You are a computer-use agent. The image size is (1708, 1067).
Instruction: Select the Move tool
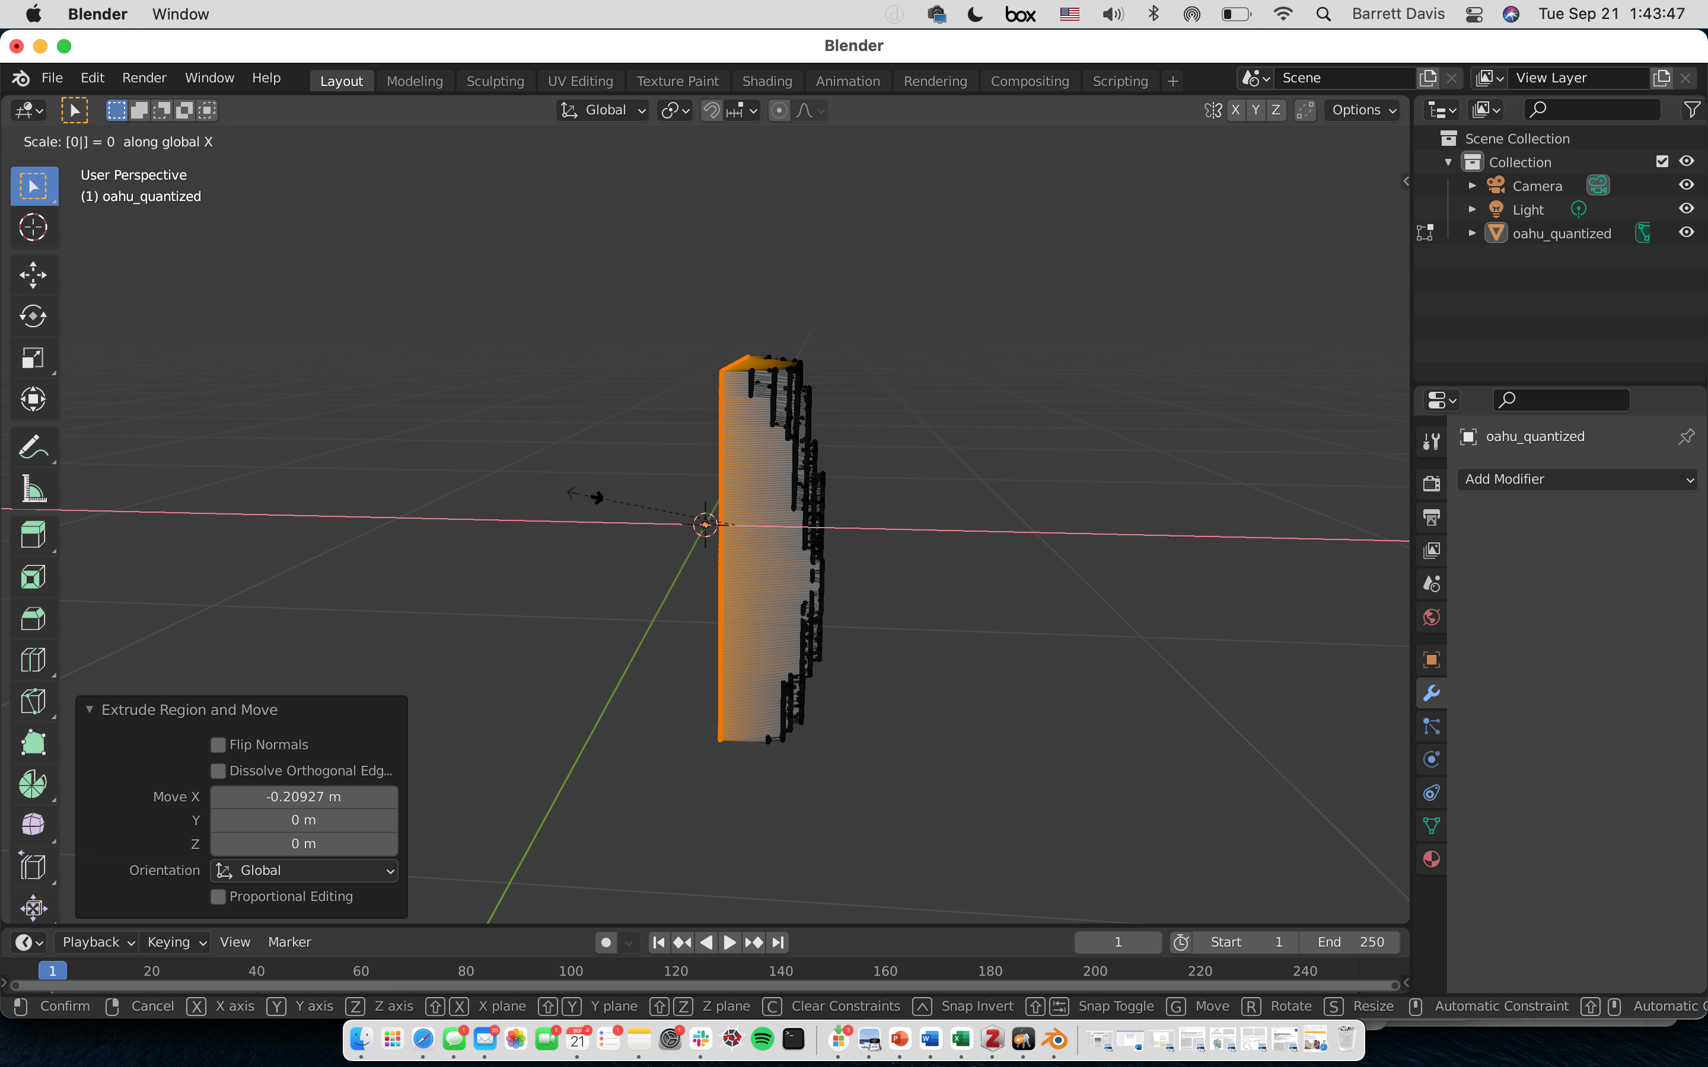click(x=33, y=275)
